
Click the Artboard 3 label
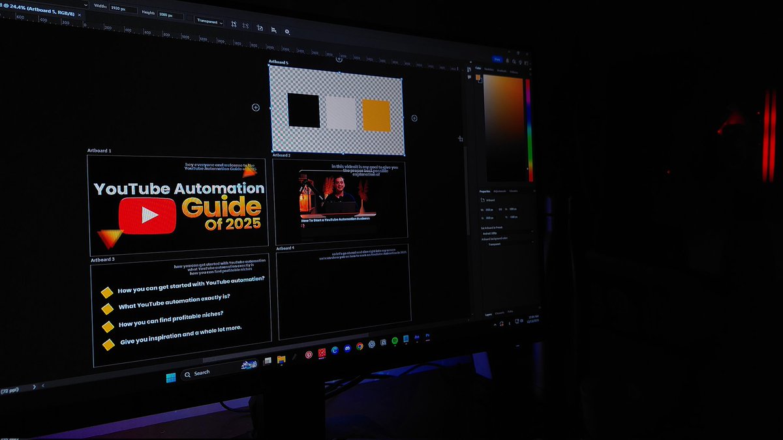point(103,259)
